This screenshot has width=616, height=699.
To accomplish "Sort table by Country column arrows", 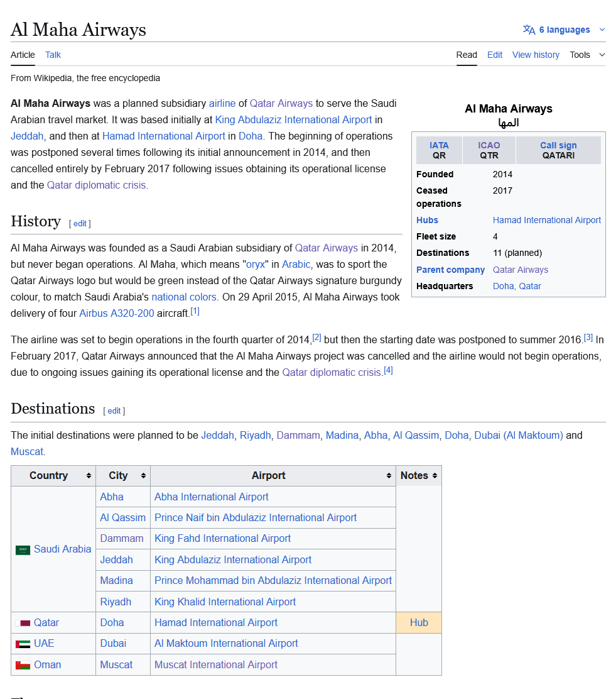I will [89, 476].
